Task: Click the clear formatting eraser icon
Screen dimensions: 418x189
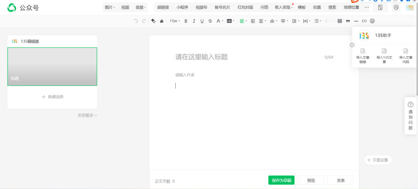Action: tap(153, 21)
